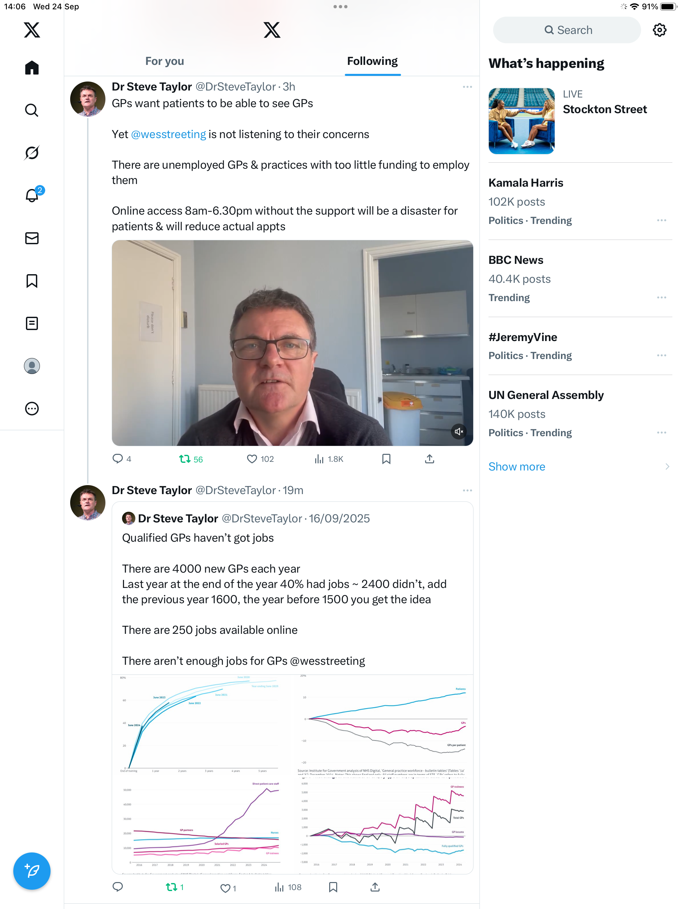Open the @wesstreeting mention link
The width and height of the screenshot is (681, 909).
coord(168,134)
